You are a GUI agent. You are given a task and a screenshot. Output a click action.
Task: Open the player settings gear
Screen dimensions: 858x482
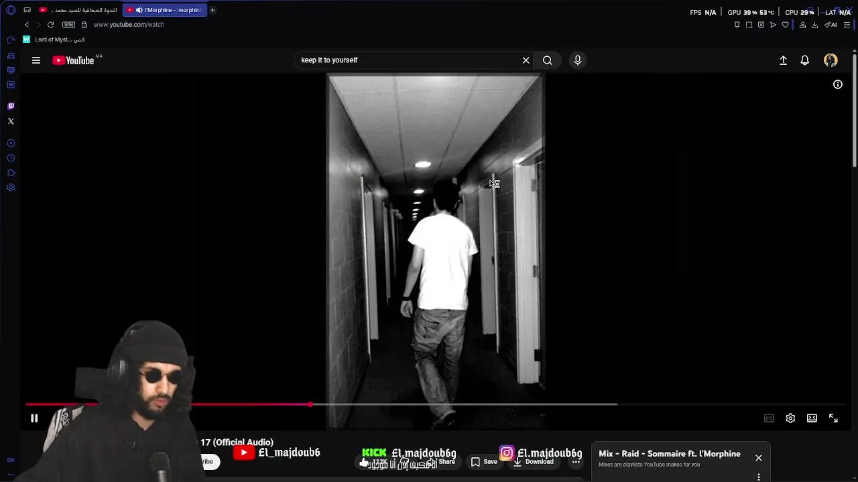(x=790, y=418)
